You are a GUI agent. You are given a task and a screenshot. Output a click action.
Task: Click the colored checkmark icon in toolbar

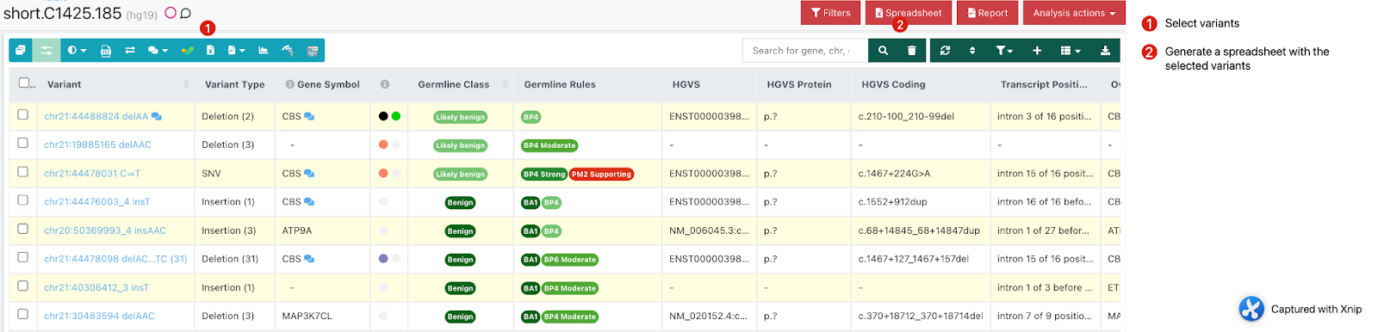click(x=187, y=51)
